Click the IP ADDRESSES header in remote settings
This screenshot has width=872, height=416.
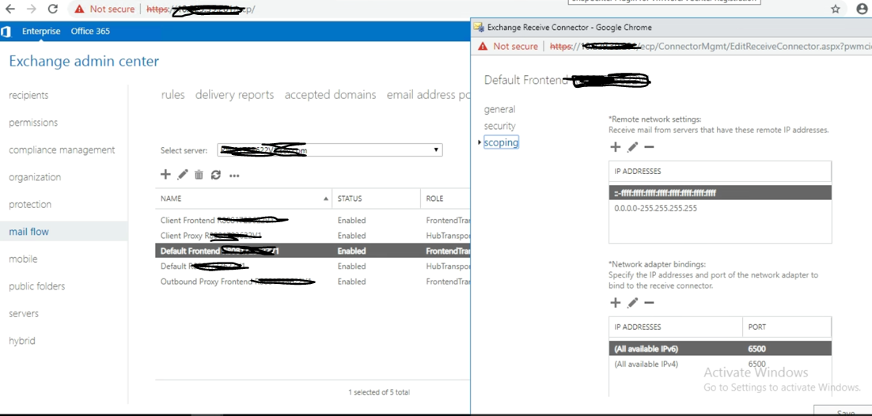click(x=720, y=172)
